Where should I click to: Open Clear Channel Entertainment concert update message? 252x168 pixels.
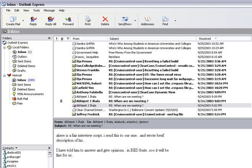tap(152, 110)
